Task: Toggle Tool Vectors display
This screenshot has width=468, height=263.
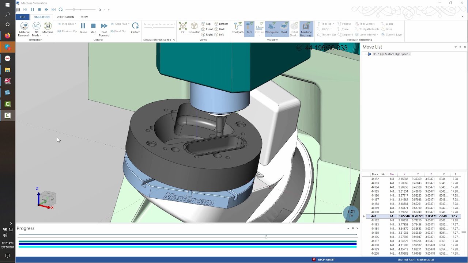Action: pyautogui.click(x=365, y=24)
